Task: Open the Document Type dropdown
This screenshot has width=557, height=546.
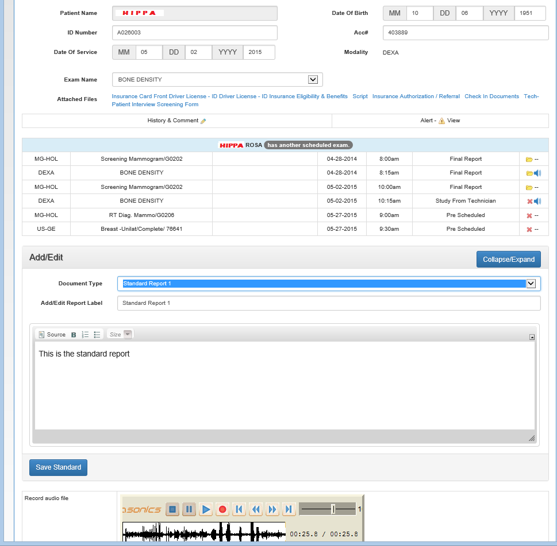Action: (531, 284)
